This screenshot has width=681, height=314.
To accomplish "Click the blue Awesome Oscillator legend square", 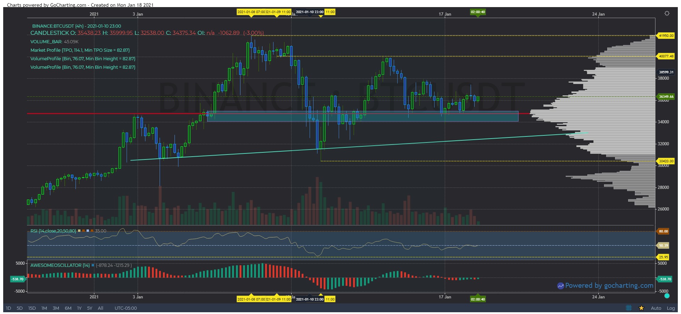I will click(x=93, y=265).
